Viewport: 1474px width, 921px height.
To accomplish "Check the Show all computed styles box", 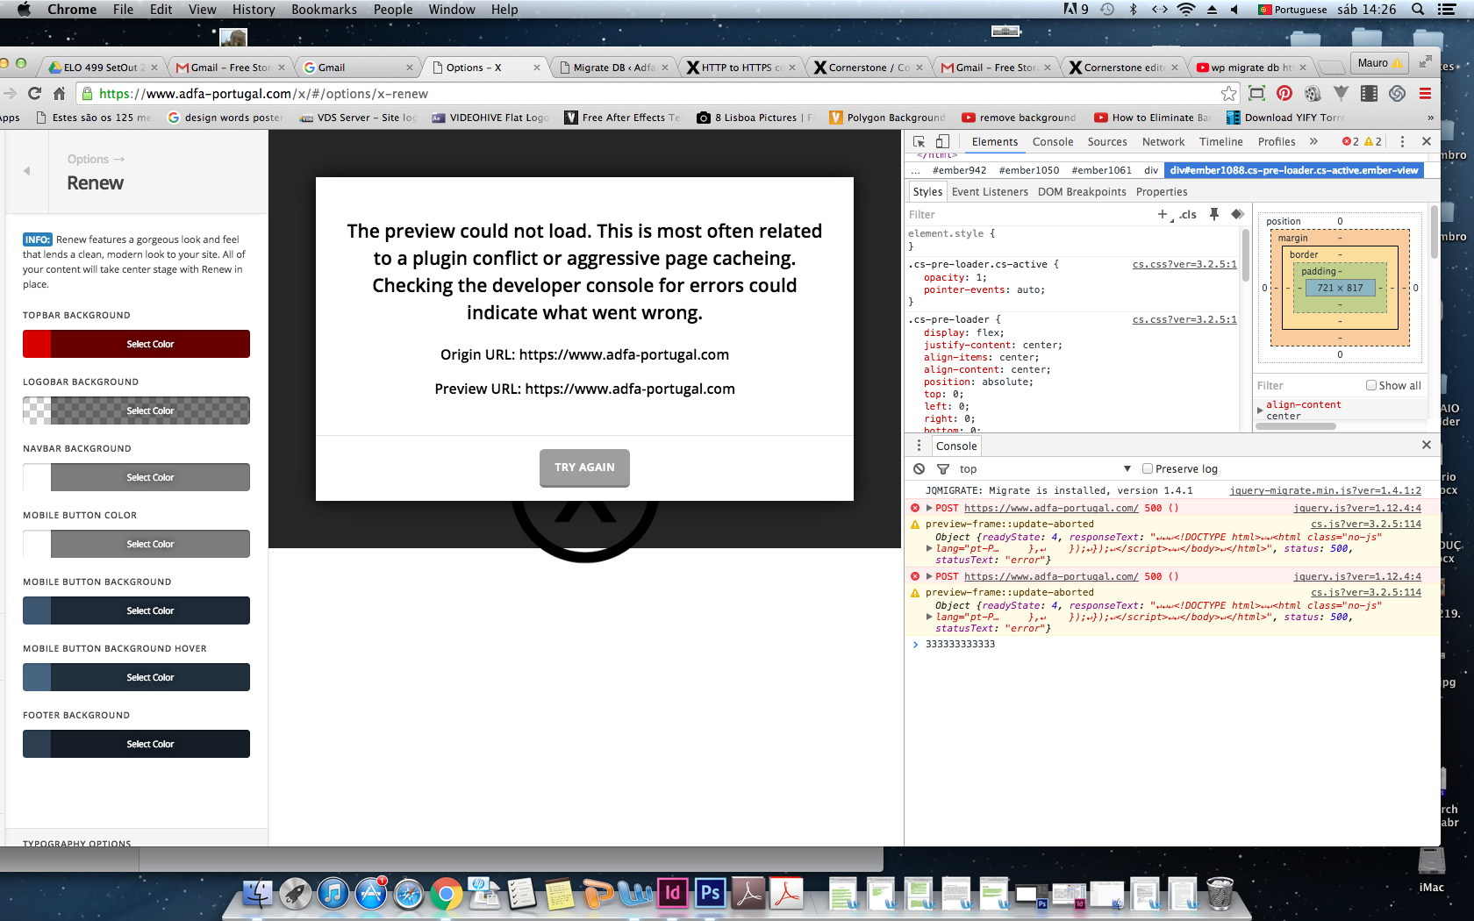I will point(1370,385).
